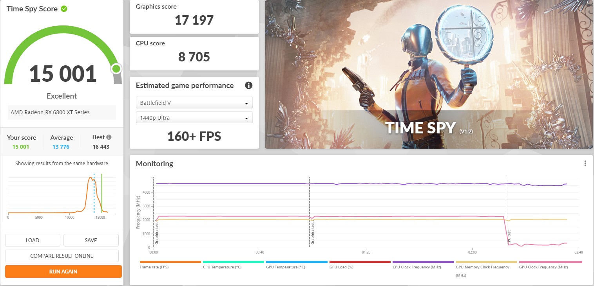Click the RUN AGAIN button

pos(63,271)
